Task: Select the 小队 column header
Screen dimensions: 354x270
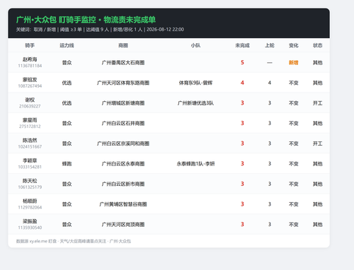Action: coord(195,45)
